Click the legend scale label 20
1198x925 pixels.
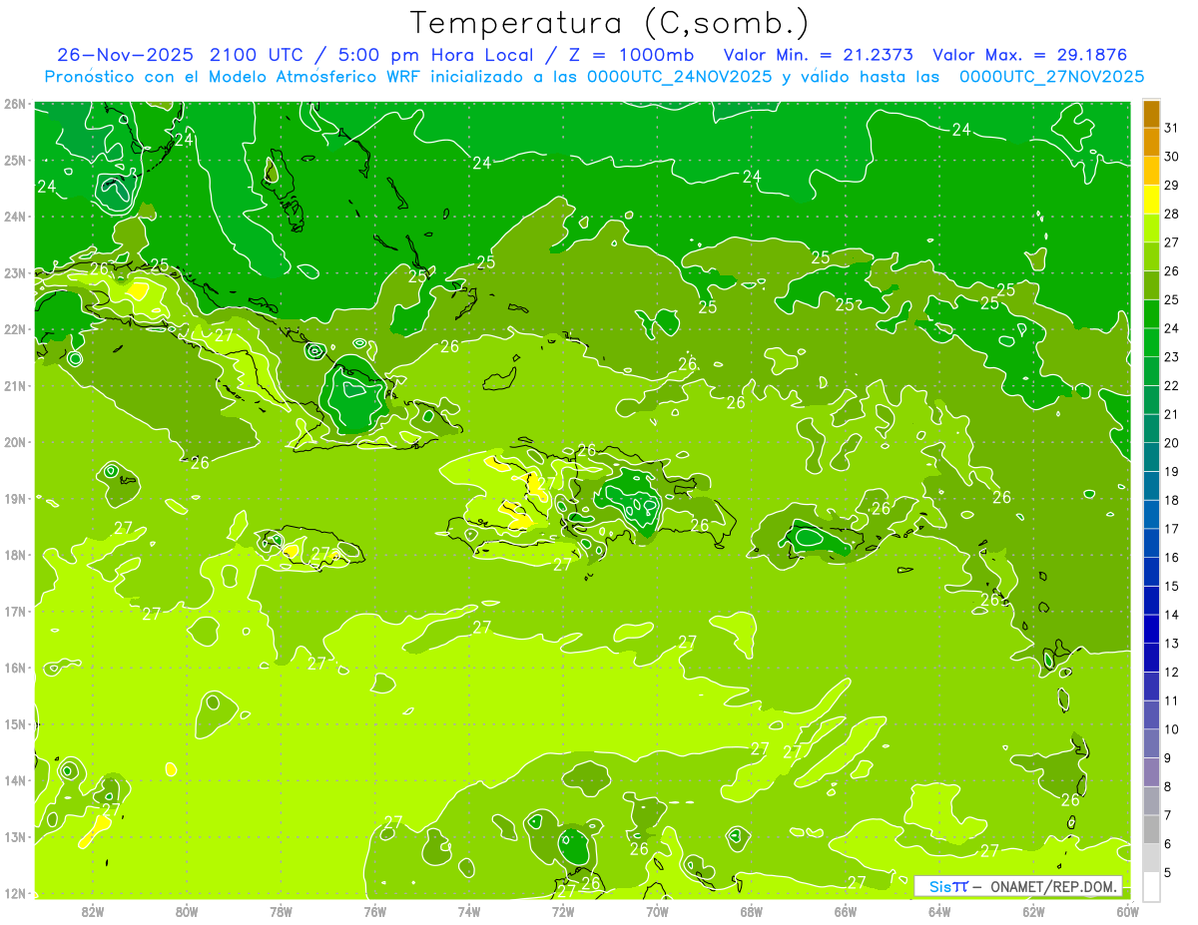1171,443
